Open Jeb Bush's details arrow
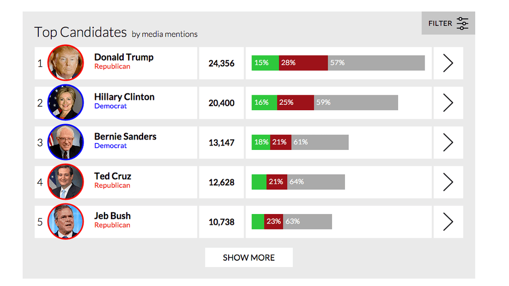The image size is (509, 286). (x=448, y=222)
